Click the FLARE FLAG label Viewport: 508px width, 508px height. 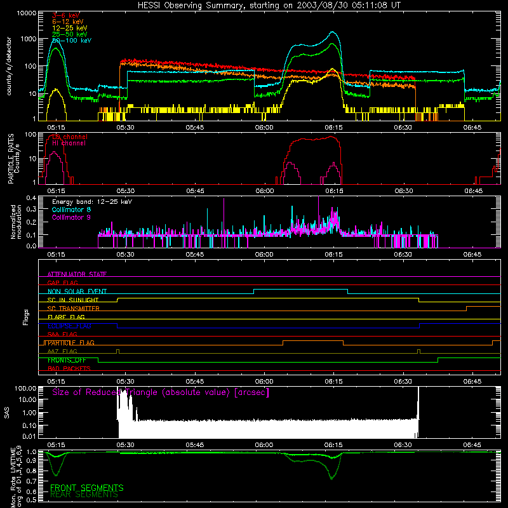pos(66,317)
